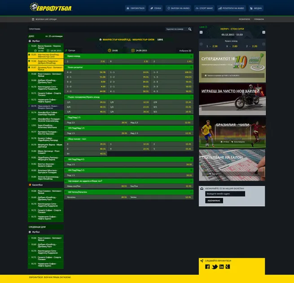The height and width of the screenshot is (283, 294).
Task: Click the football icon beside Футбол under ДНЕС
Action: [x=30, y=41]
